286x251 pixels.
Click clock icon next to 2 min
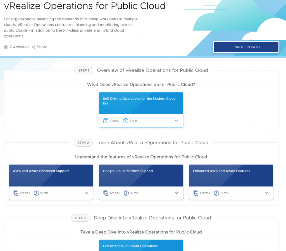pos(126,121)
